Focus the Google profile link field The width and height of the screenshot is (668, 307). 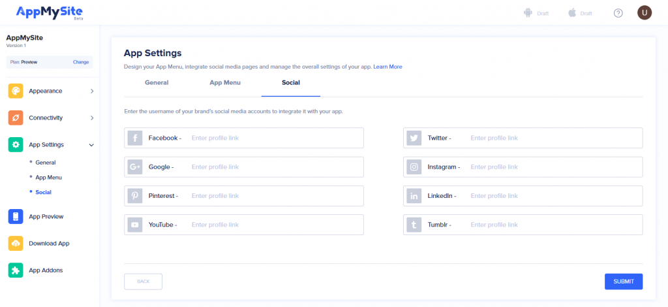244,167
